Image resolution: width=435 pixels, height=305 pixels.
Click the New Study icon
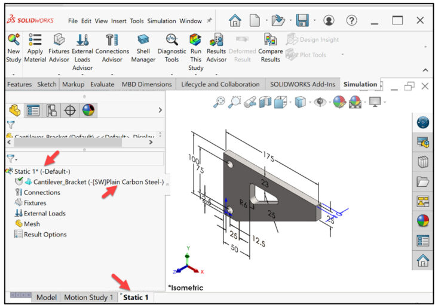[x=13, y=48]
